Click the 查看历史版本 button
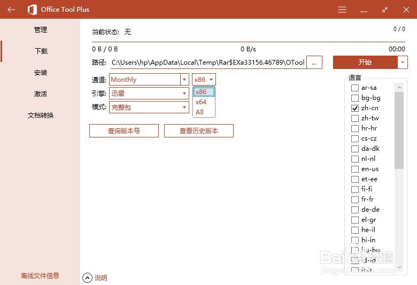This screenshot has width=417, height=285. [199, 130]
